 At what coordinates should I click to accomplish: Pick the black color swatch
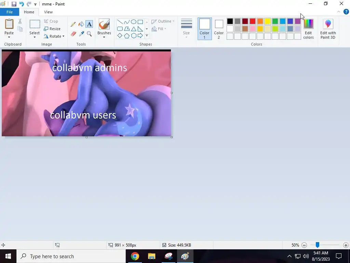pos(230,21)
